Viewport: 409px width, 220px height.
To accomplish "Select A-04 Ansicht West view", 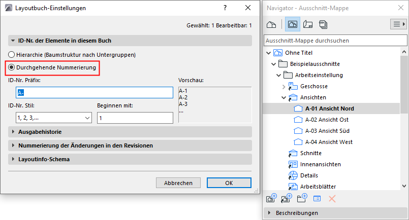I will point(328,142).
